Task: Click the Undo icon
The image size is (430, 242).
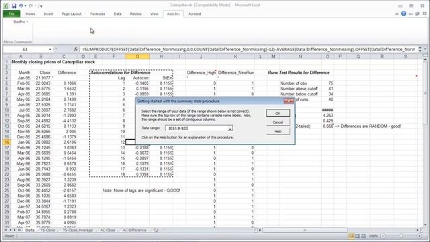Action: click(x=21, y=5)
